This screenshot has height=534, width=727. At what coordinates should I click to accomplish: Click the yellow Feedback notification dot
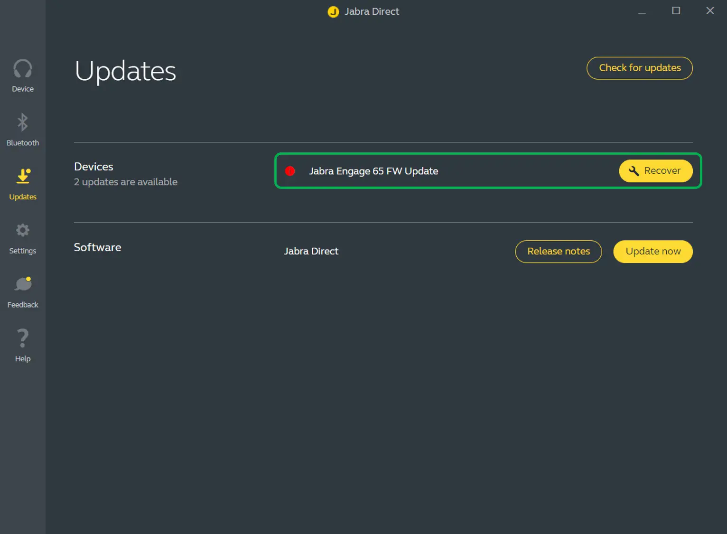coord(28,279)
